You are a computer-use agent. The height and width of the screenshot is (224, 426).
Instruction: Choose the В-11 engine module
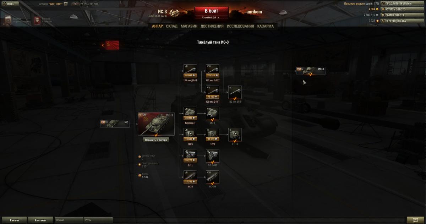point(190,156)
